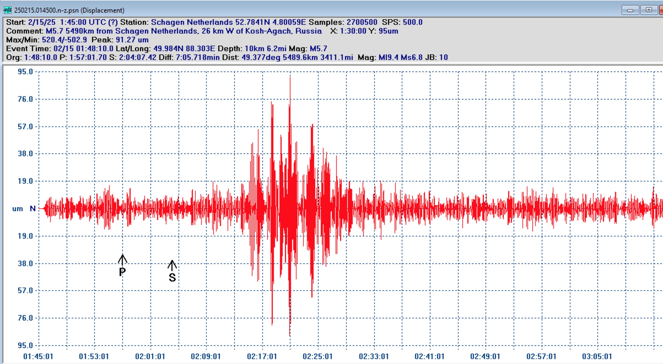Click the Event Time value 02/15 01:48:10.0
This screenshot has height=364, width=663.
coord(83,49)
